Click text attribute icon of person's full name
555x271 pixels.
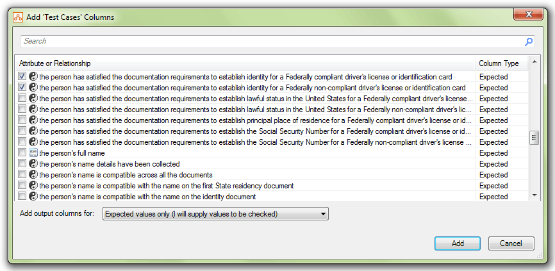coord(33,153)
